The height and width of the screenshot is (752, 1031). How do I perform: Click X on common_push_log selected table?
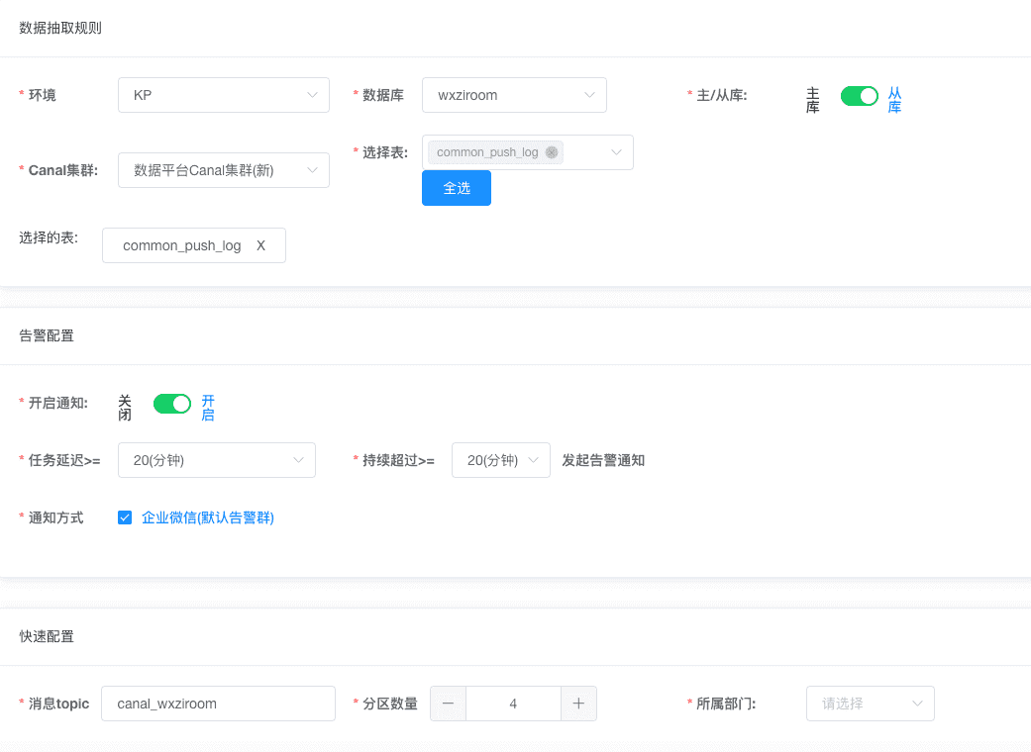261,245
